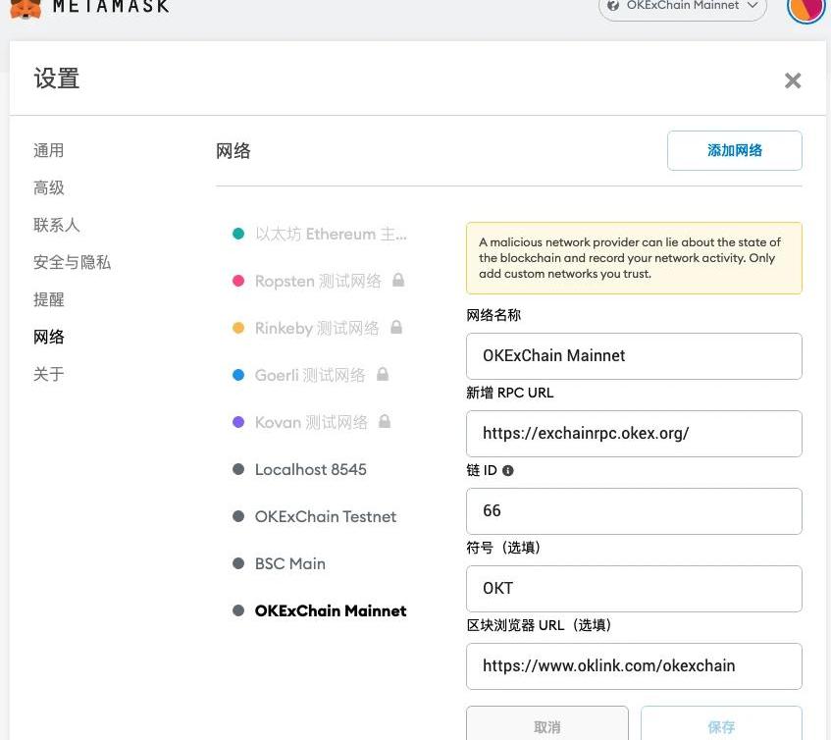Screen dimensions: 831x740
Task: Open the account avatar menu
Action: (x=806, y=10)
